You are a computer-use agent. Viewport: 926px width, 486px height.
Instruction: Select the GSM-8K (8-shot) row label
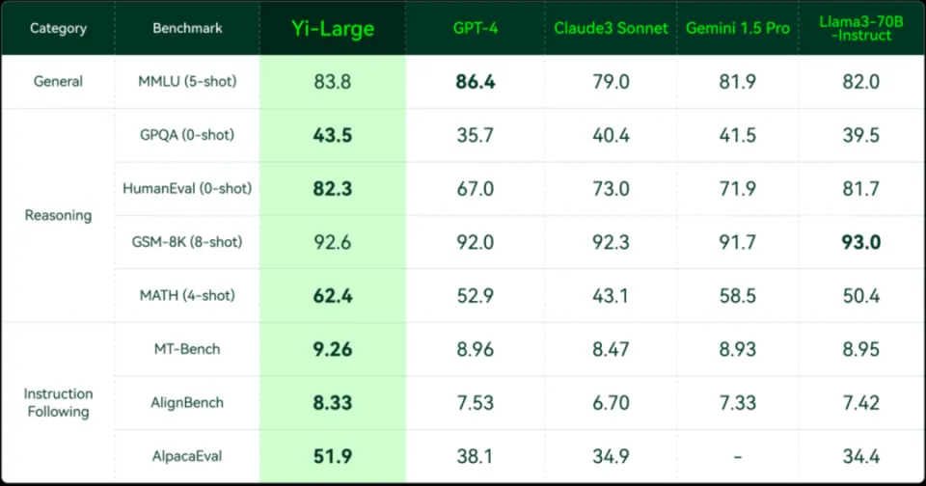point(187,242)
